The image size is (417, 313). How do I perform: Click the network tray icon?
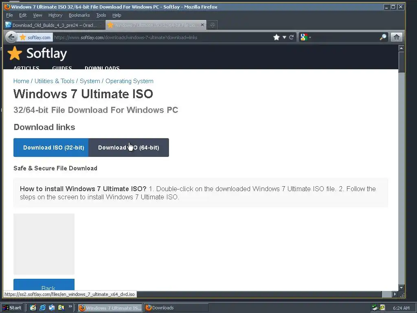coord(375,308)
